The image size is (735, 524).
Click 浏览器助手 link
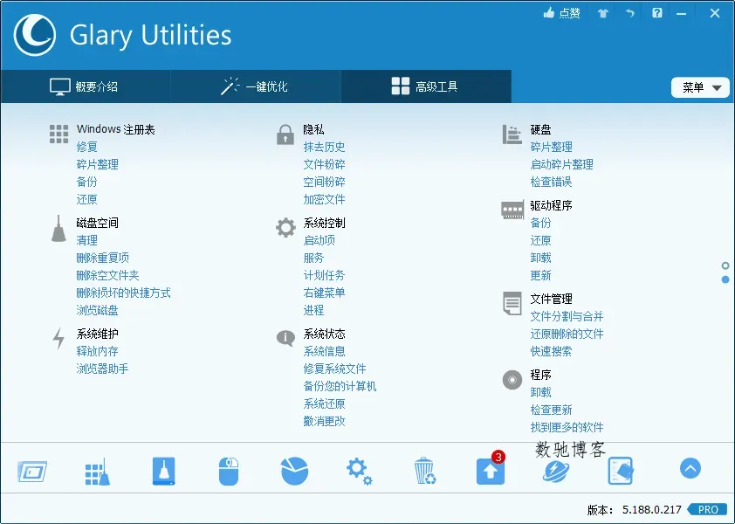coord(102,369)
